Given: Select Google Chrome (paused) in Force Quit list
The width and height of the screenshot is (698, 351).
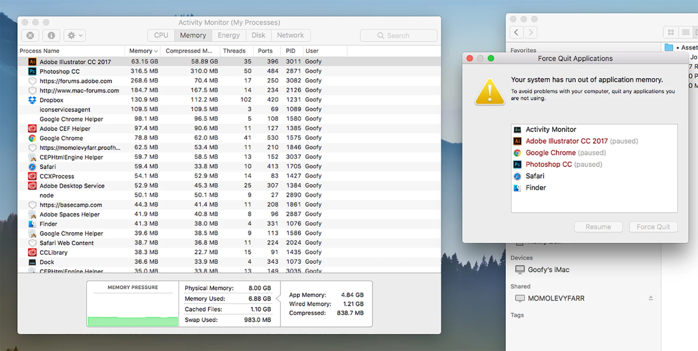Looking at the screenshot, I should coord(594,153).
